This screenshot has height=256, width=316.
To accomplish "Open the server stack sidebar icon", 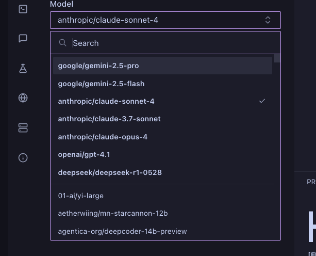I will [23, 128].
